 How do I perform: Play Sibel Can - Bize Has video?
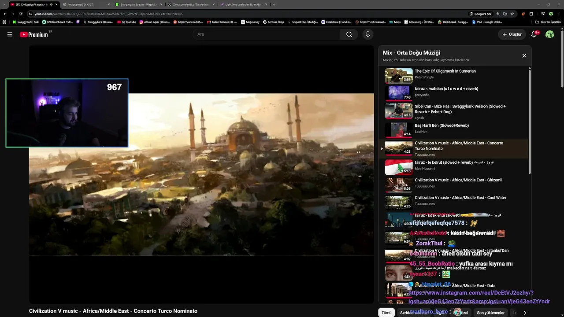pyautogui.click(x=454, y=111)
